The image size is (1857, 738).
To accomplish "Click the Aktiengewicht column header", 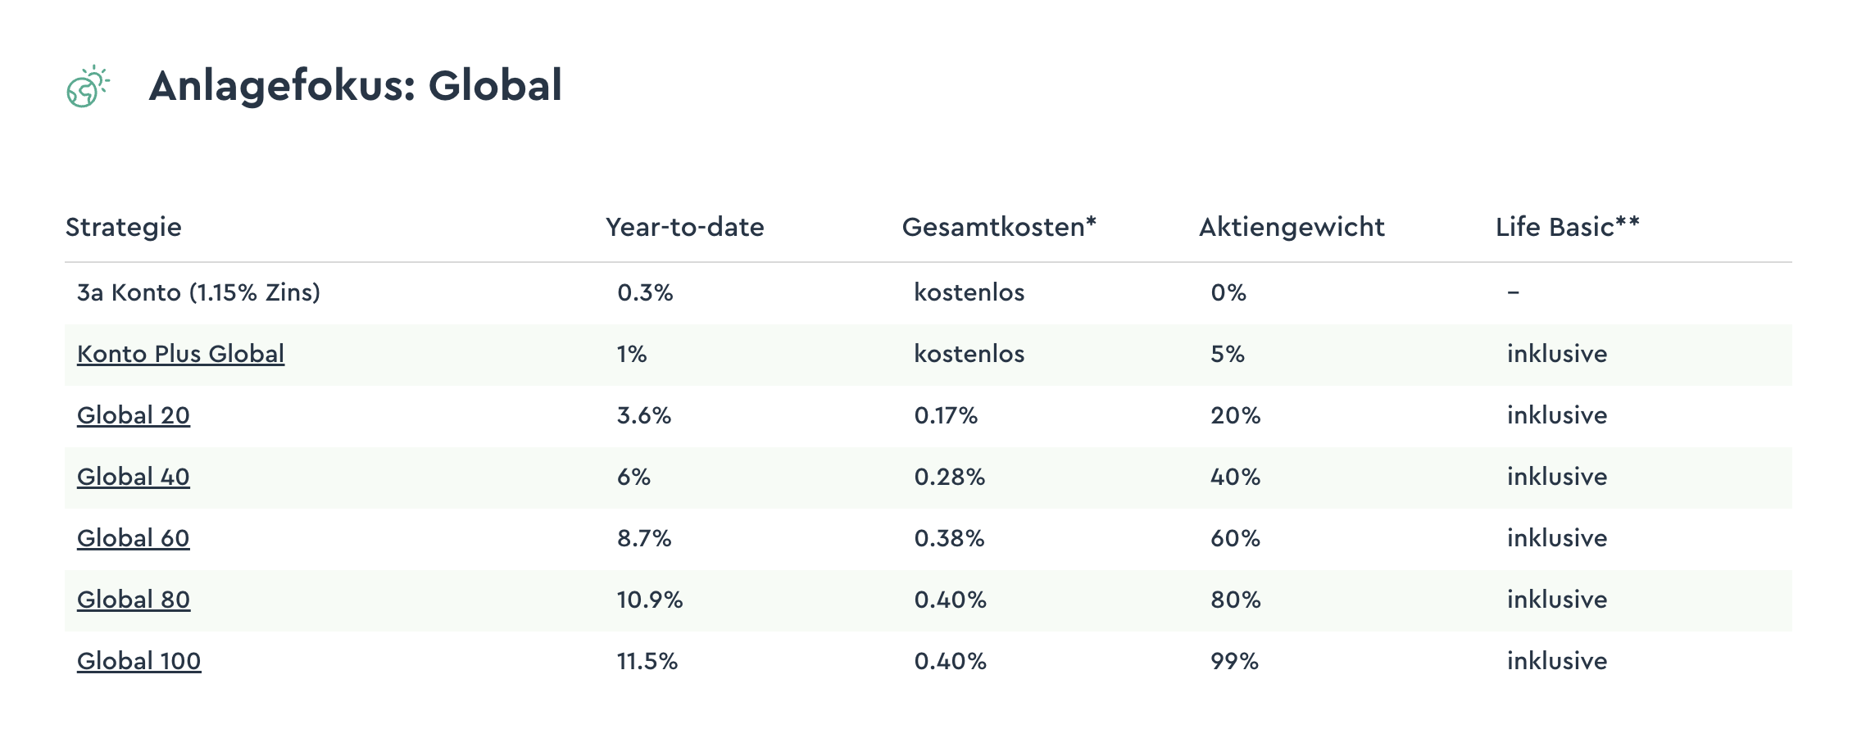I will coord(1292,227).
